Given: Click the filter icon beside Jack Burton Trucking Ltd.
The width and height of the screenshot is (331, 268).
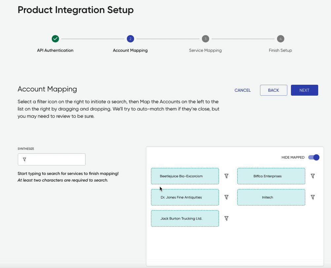Looking at the screenshot, I should point(227,218).
